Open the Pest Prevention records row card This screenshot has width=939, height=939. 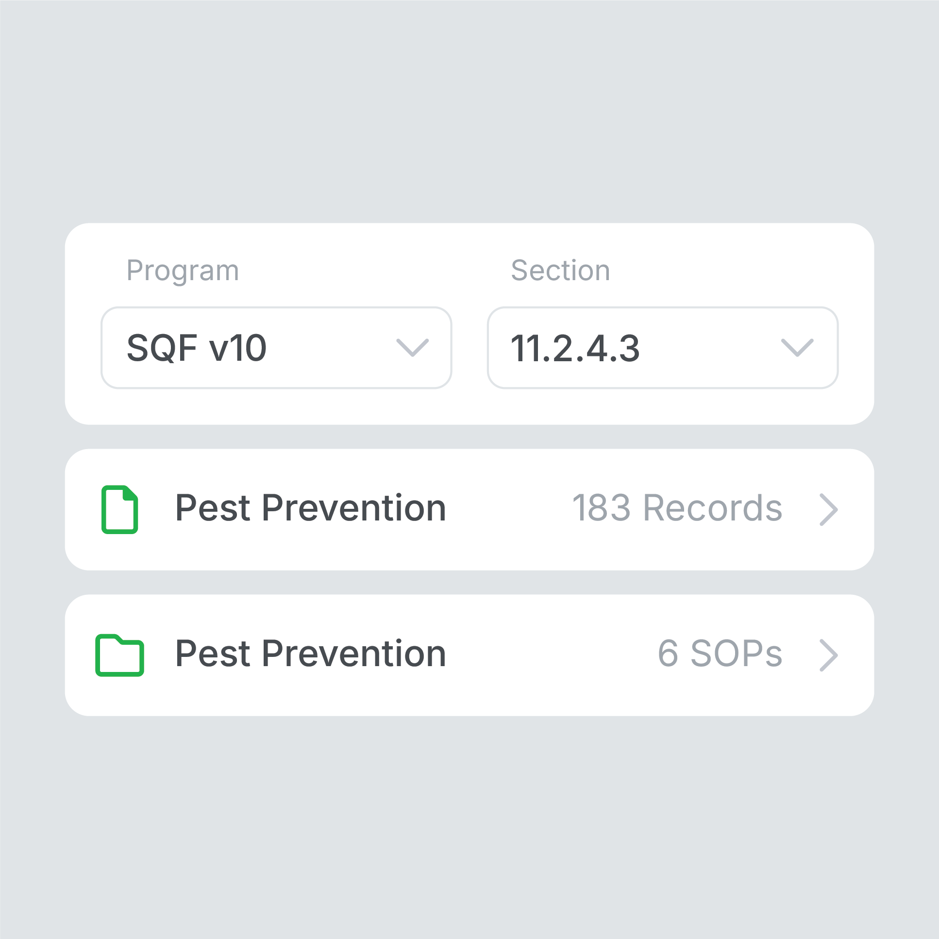click(469, 509)
